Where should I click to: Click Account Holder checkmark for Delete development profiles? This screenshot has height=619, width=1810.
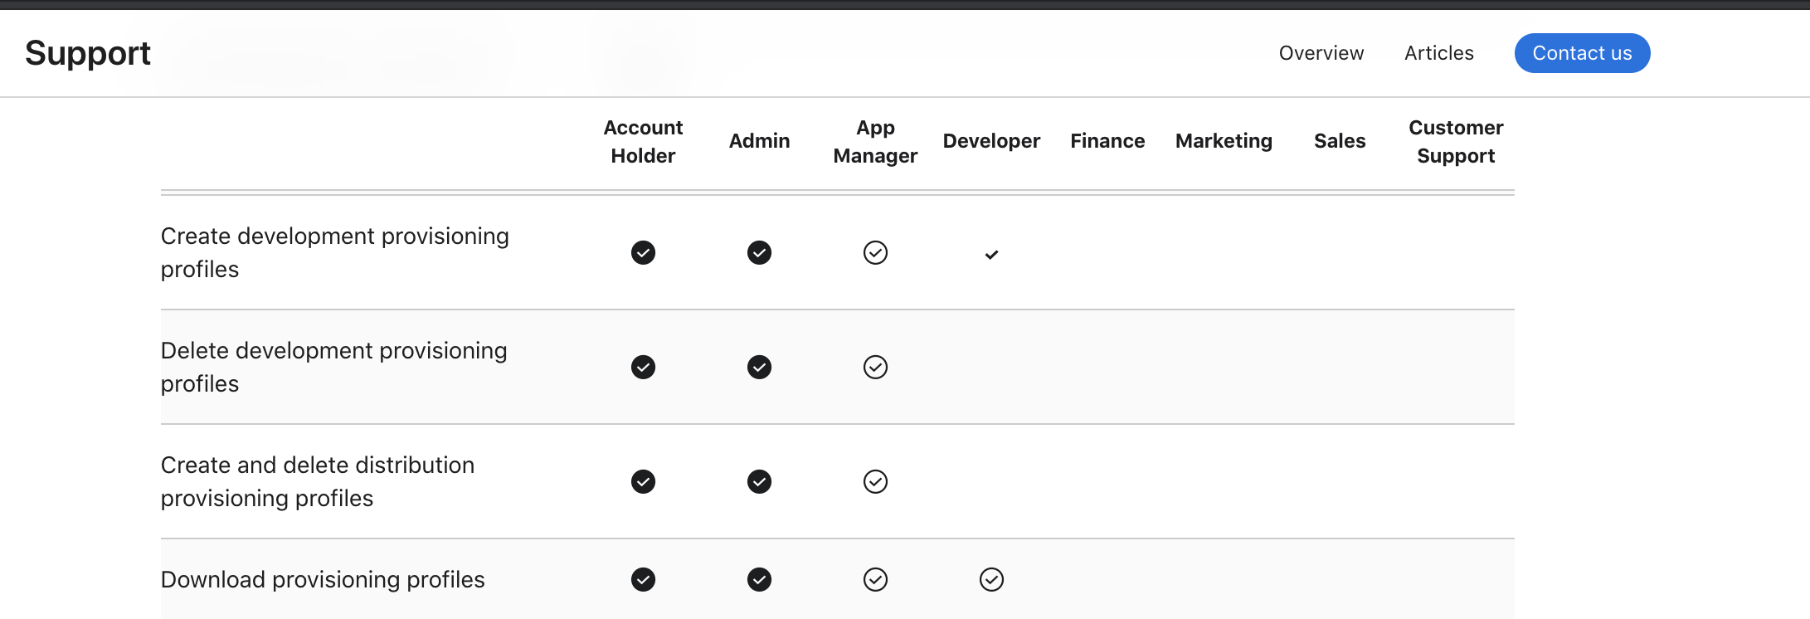(643, 367)
